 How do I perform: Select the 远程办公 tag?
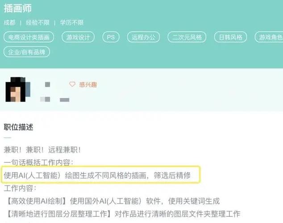click(143, 37)
